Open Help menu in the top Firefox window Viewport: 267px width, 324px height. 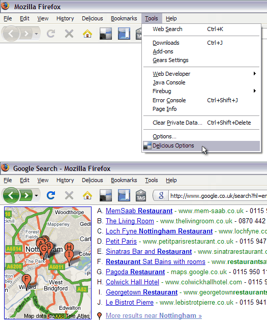tap(171, 18)
